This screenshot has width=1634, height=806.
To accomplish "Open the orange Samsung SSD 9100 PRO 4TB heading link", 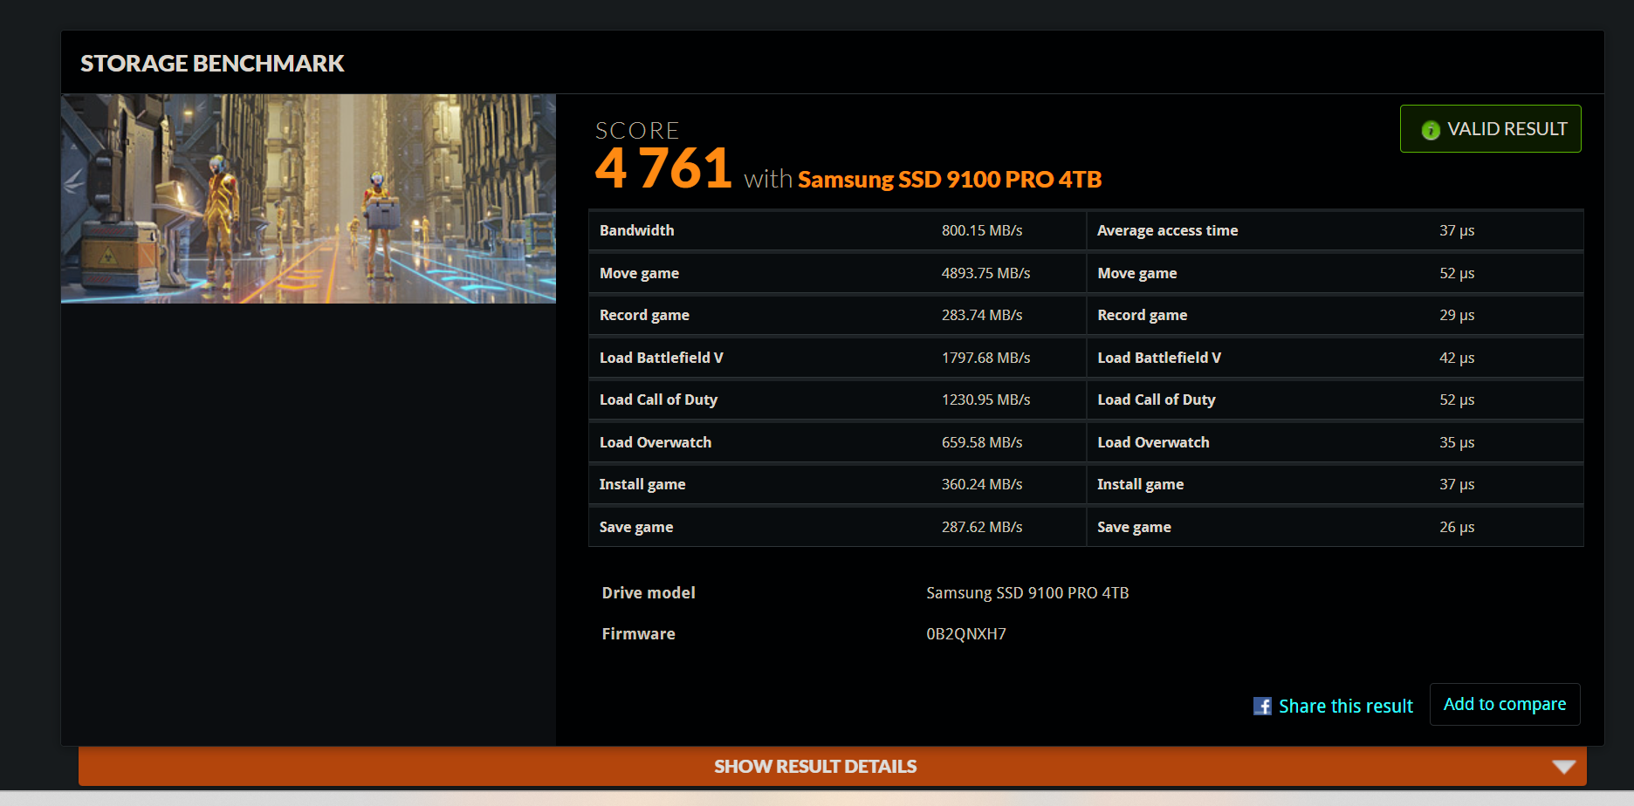I will 949,180.
